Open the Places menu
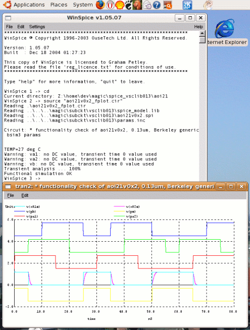The height and width of the screenshot is (330, 250). click(59, 5)
